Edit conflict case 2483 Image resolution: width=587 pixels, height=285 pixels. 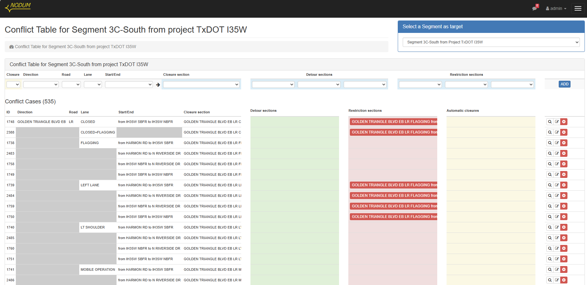(x=557, y=153)
